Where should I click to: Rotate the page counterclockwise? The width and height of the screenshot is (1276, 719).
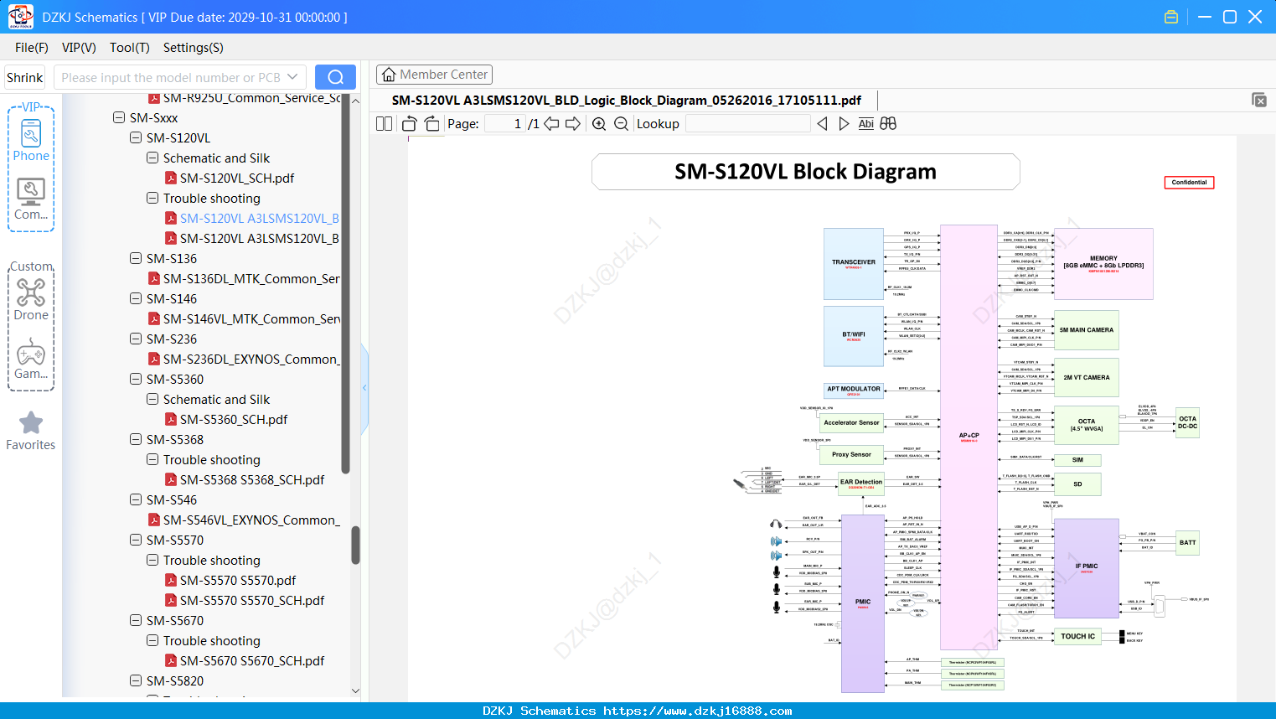point(409,124)
